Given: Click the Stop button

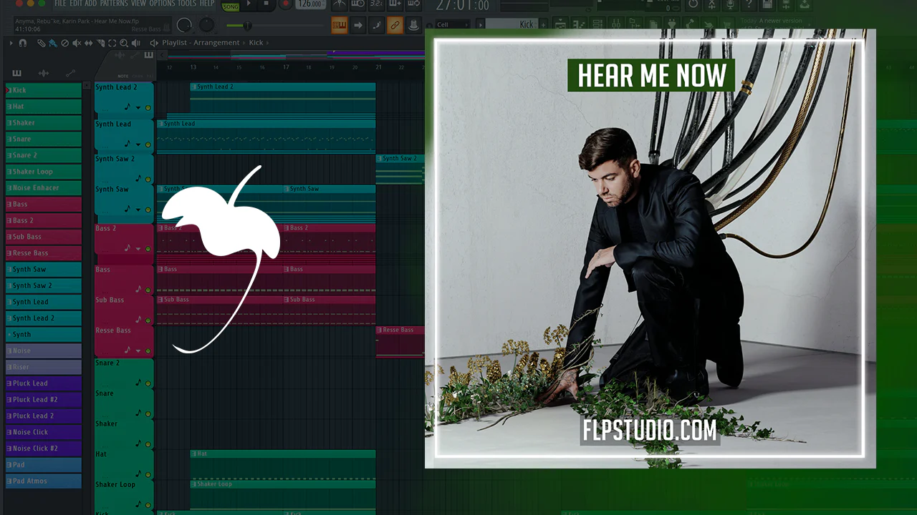Looking at the screenshot, I should point(266,4).
